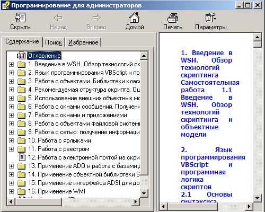Click folder icon of topic 13 Применение ADO

[x=22, y=166]
